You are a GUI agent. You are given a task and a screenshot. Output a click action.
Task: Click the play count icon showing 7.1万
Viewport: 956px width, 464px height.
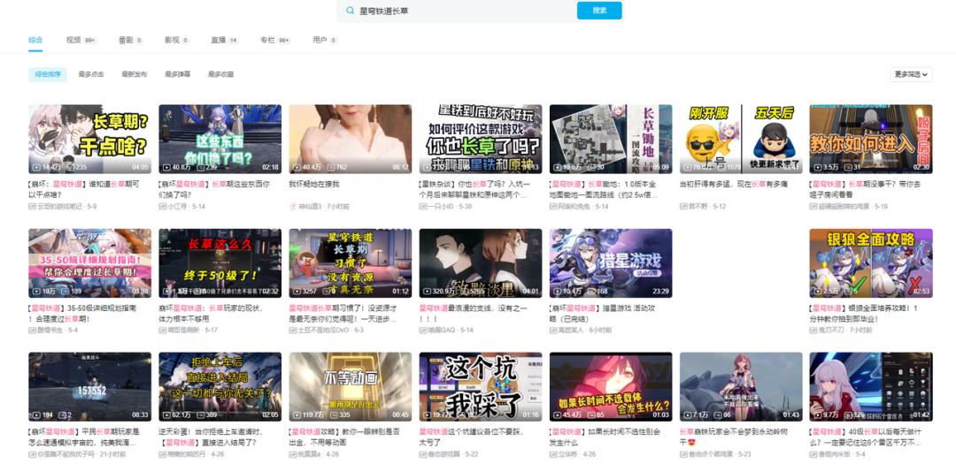[x=688, y=415]
